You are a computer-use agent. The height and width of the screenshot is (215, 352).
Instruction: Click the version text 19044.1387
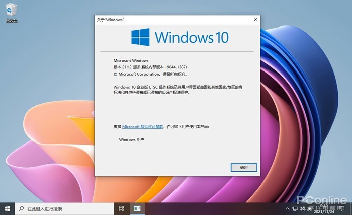(x=175, y=67)
